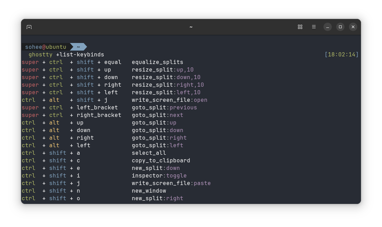This screenshot has width=382, height=227.
Task: Click the resize_split:left,10 text
Action: (x=168, y=92)
